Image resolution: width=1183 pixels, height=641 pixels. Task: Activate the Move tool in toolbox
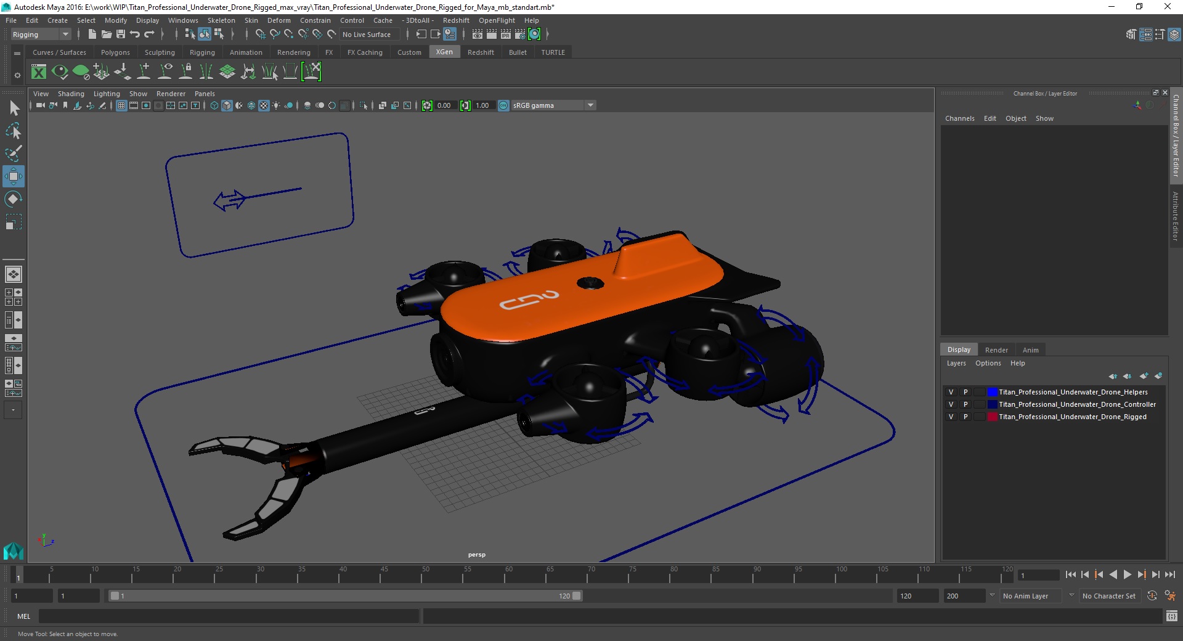(x=14, y=176)
